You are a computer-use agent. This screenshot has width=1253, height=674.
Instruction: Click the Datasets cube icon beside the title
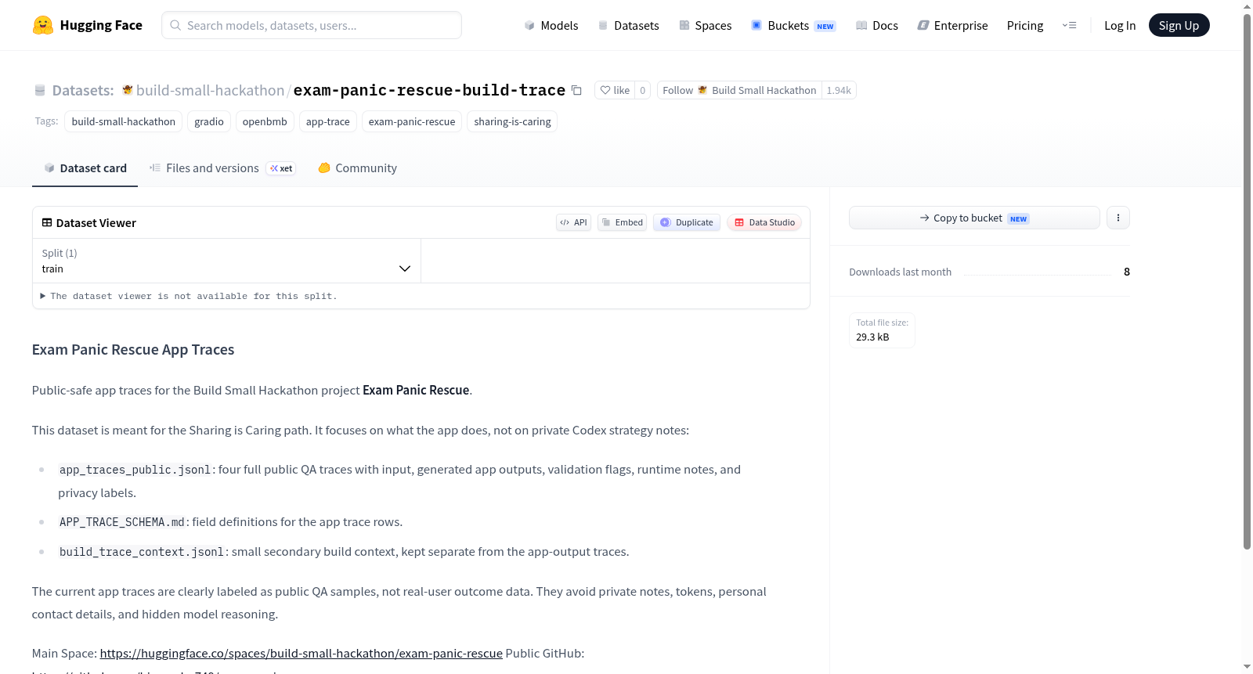(40, 91)
